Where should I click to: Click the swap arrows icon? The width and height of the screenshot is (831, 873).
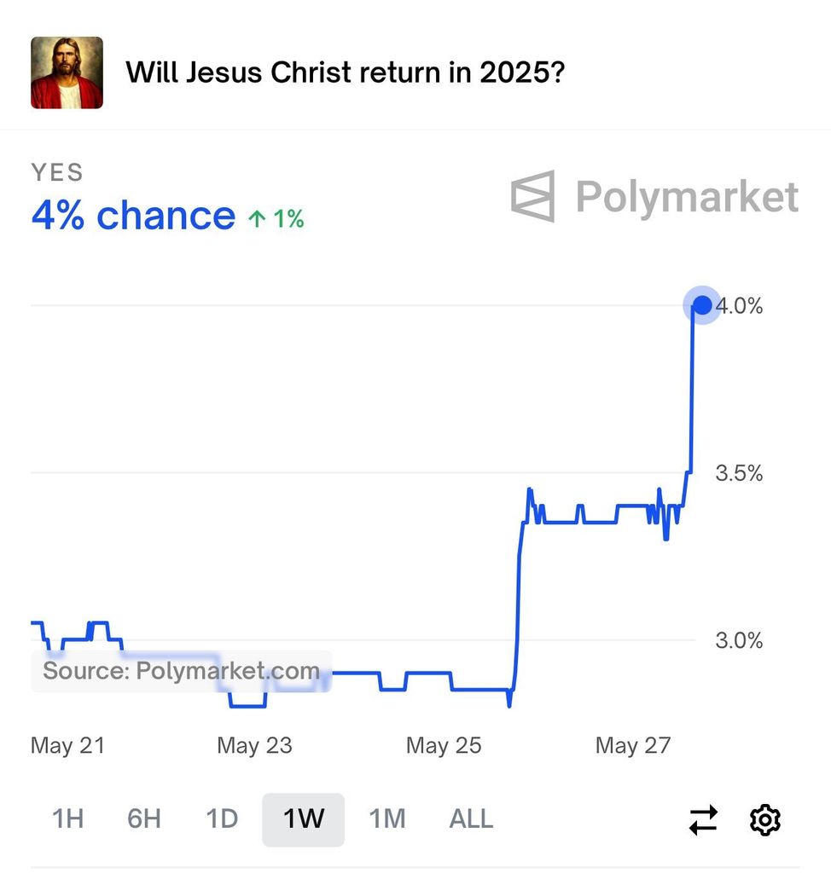click(703, 820)
